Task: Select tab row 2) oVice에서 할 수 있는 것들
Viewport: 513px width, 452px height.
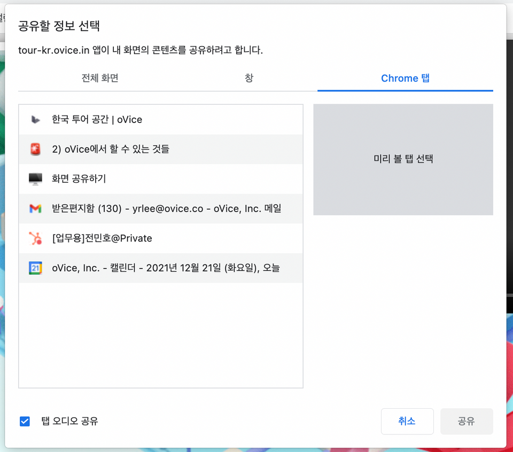Action: click(161, 149)
